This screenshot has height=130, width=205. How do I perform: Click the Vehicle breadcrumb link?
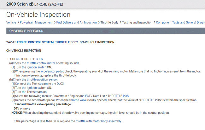click(x=11, y=23)
